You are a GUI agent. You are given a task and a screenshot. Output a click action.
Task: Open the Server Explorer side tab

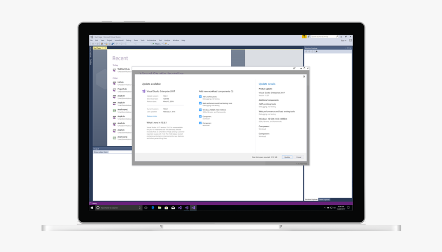(91, 52)
